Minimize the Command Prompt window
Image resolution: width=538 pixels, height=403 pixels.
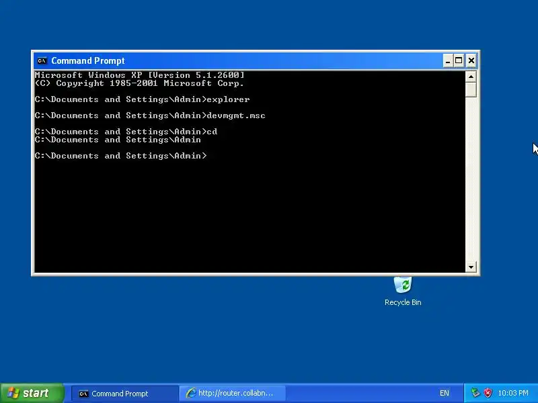pos(447,61)
